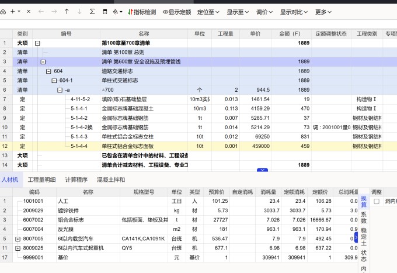Click the move up arrow icon
Screen dimensions: 397x273
coord(67,12)
